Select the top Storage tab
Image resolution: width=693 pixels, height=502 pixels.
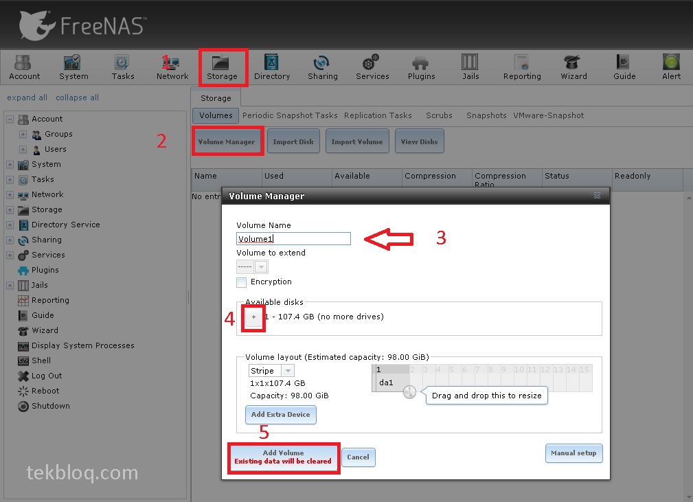click(x=216, y=98)
